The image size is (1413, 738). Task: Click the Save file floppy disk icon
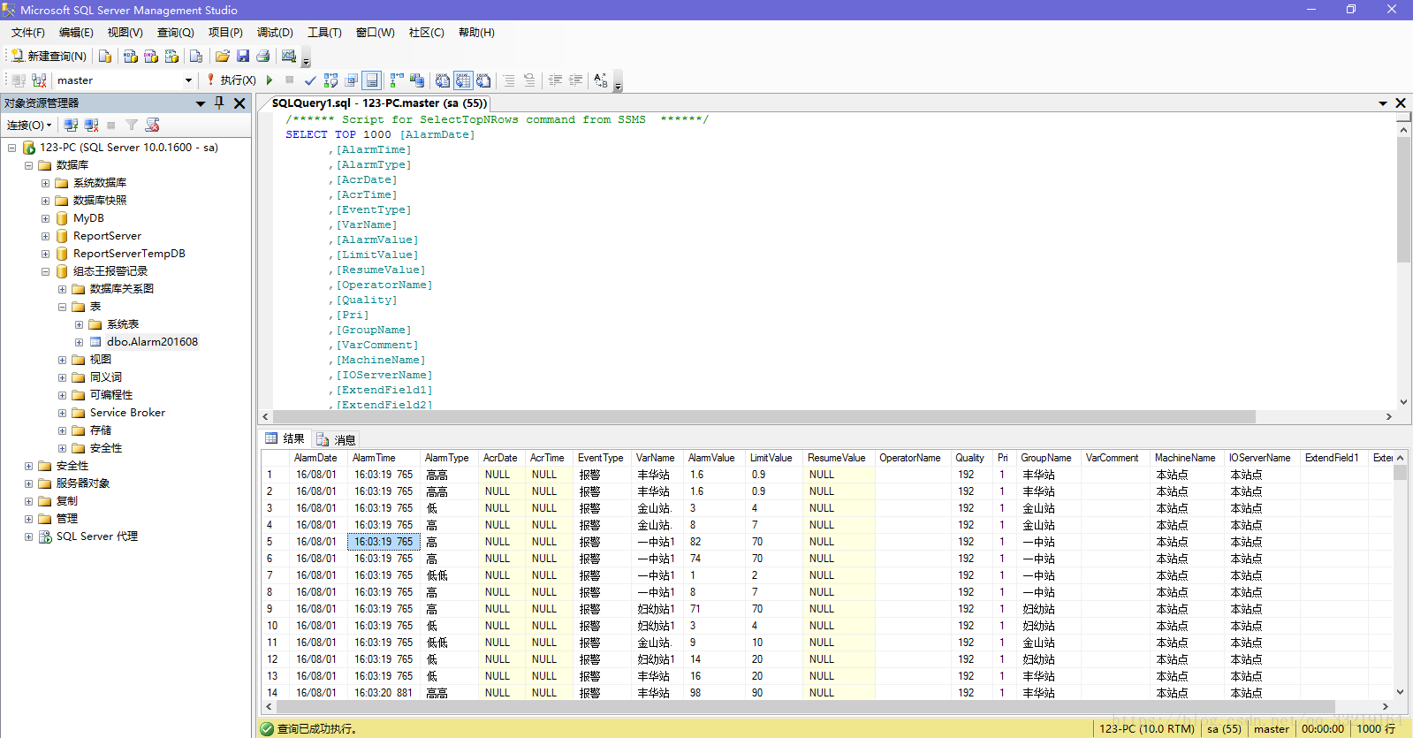[x=243, y=57]
